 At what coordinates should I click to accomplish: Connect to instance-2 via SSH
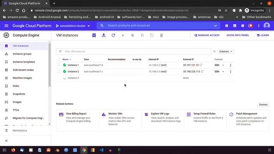click(217, 71)
